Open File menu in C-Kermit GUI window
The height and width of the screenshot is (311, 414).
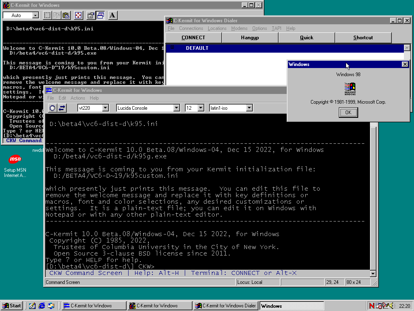coord(51,98)
